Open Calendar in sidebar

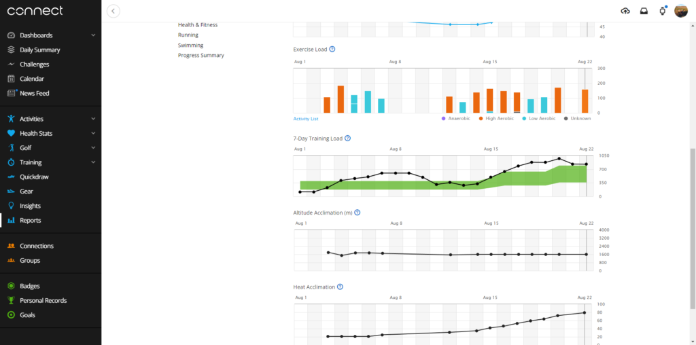[32, 79]
